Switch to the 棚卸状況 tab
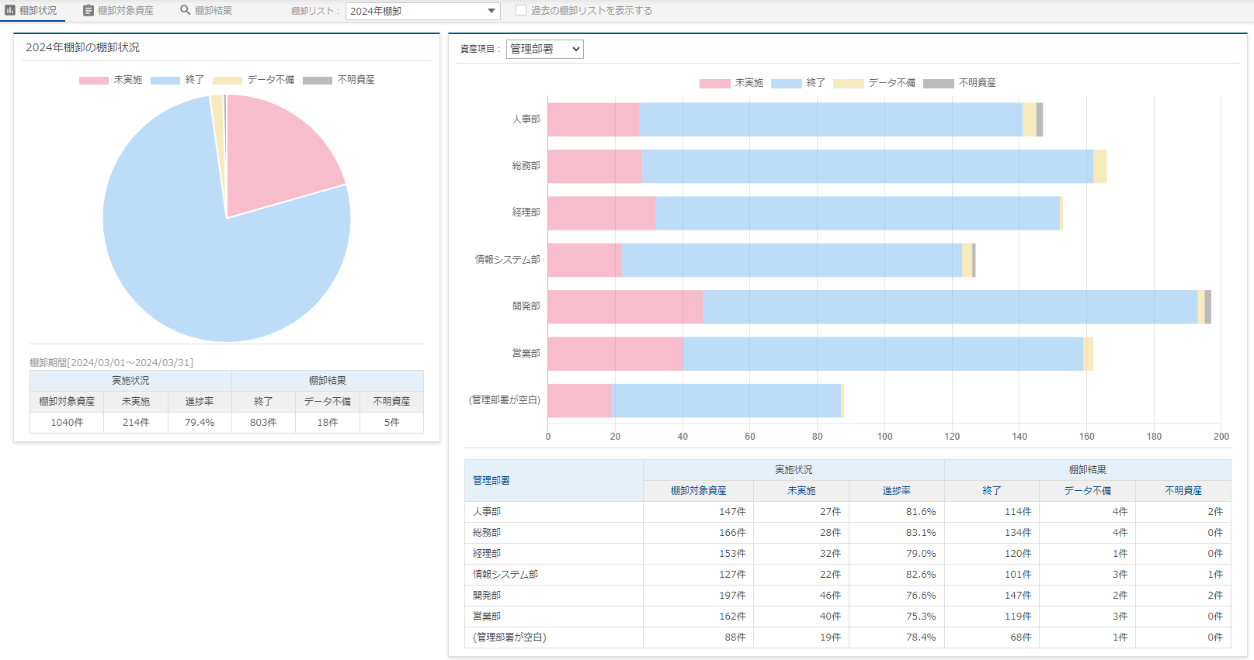This screenshot has width=1254, height=660. coord(32,11)
